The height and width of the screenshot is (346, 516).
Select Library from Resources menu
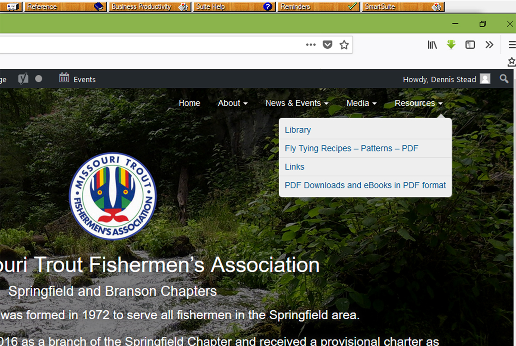click(298, 130)
